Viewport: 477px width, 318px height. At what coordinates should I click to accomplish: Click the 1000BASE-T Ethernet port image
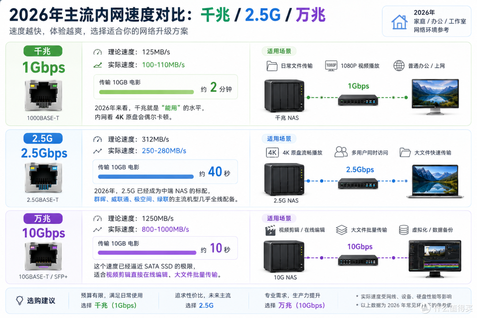click(x=43, y=95)
